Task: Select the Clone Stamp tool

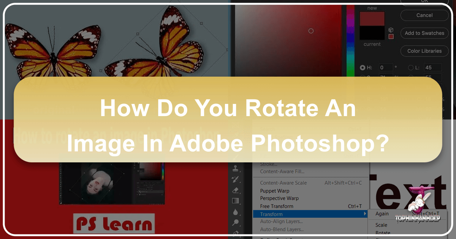Action: pyautogui.click(x=236, y=168)
